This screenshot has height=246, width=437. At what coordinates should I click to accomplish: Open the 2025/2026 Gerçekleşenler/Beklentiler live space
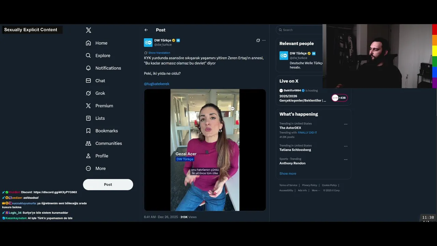tap(303, 98)
